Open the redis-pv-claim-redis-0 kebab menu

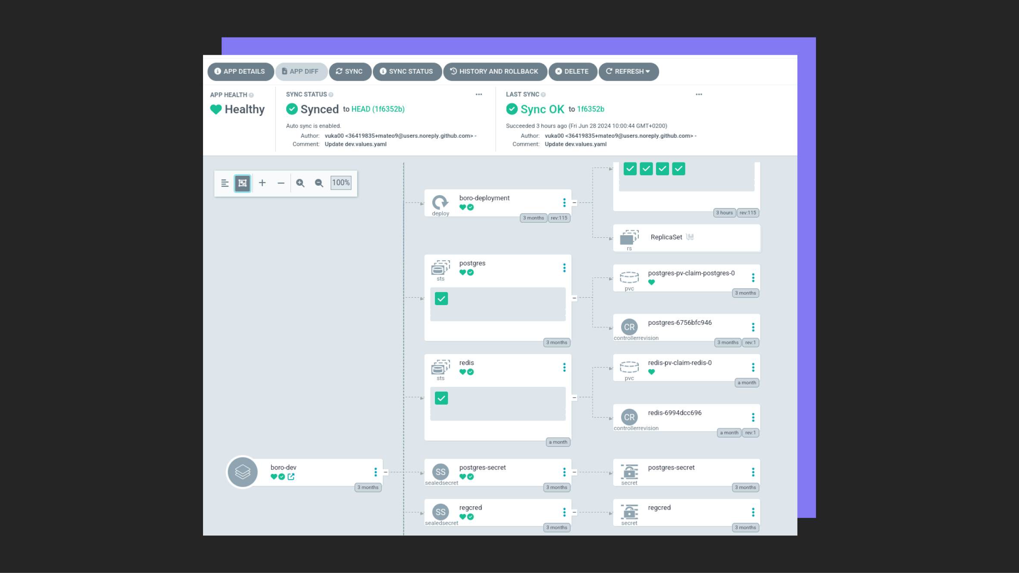(x=753, y=367)
